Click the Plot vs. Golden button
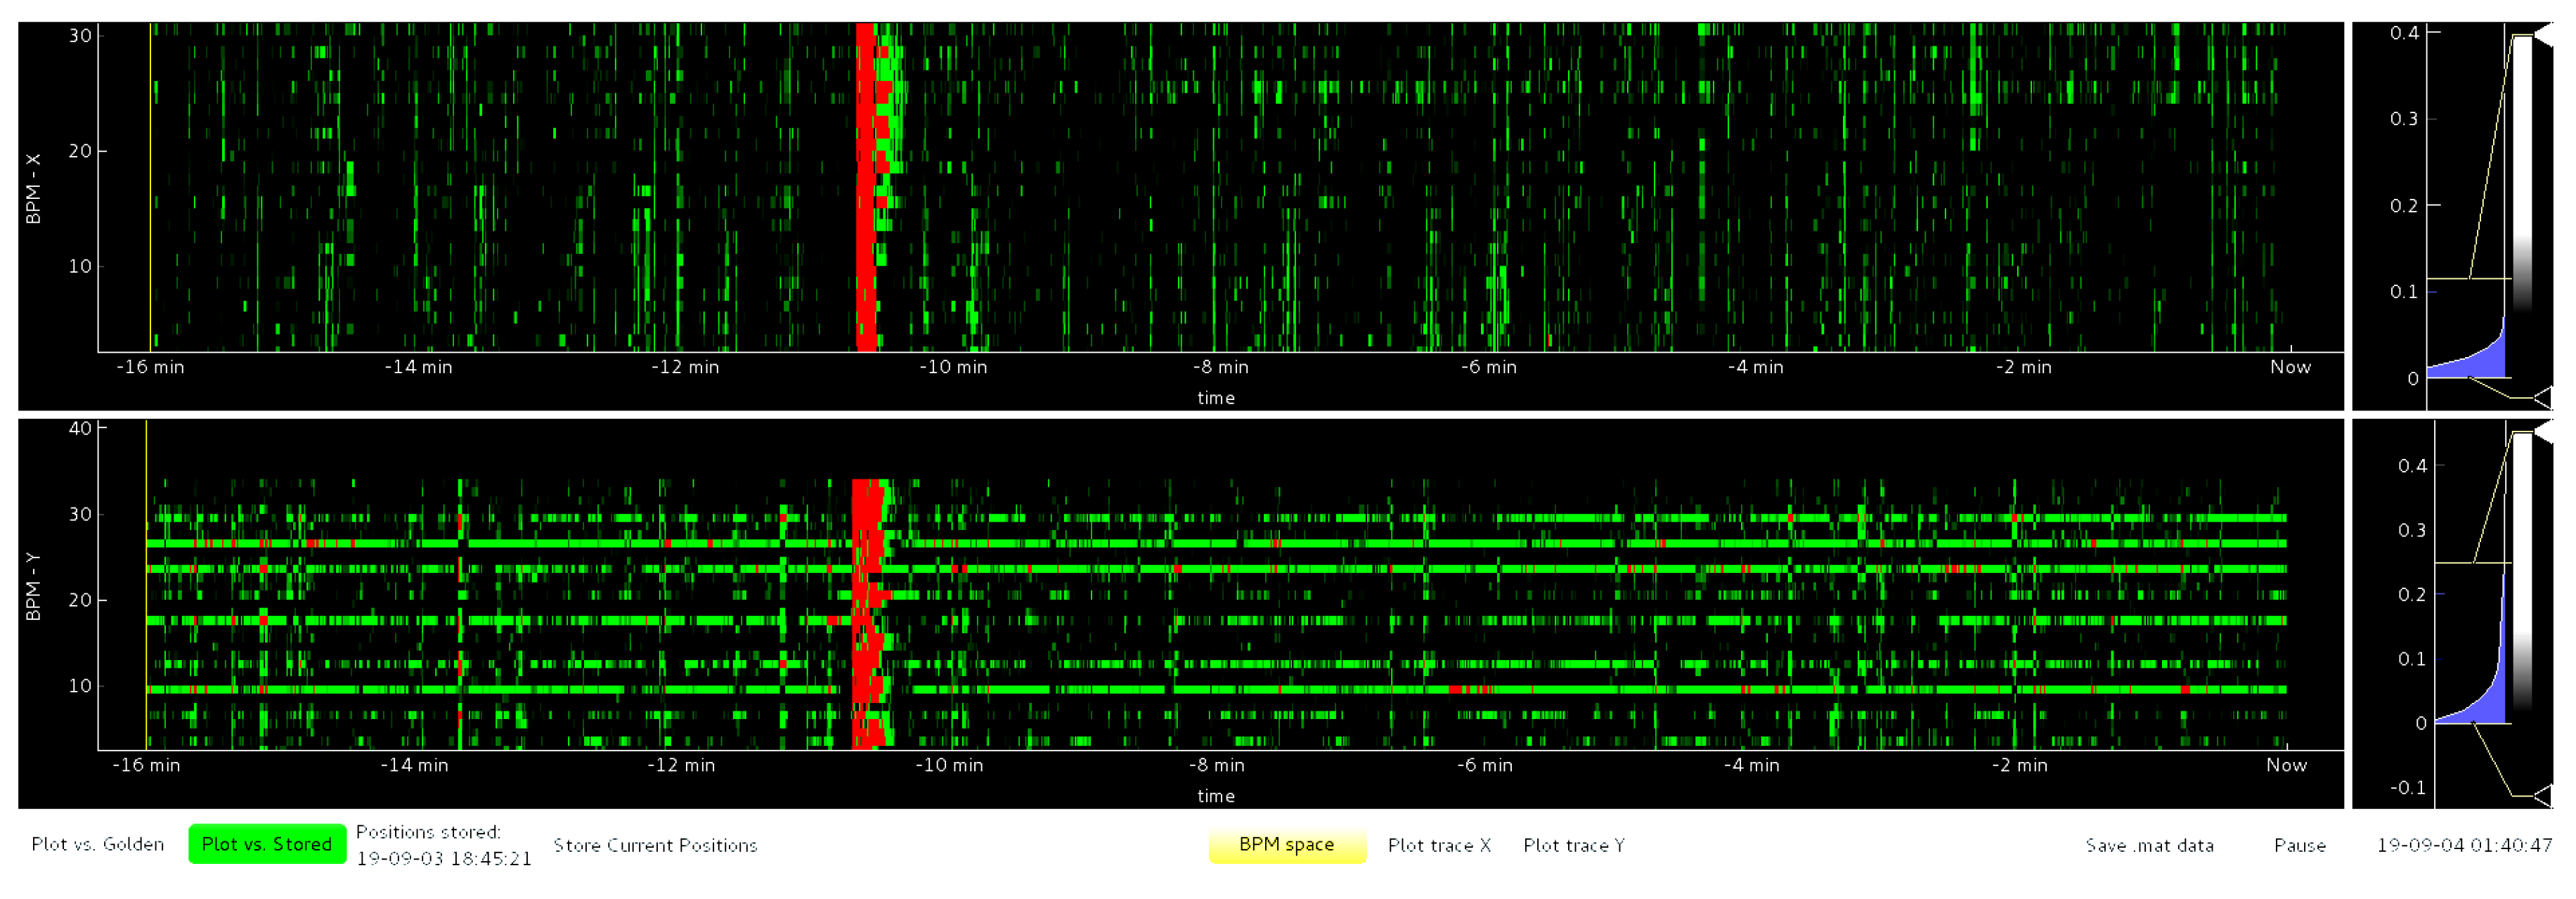Screen dimensions: 2576x899 coord(97,844)
